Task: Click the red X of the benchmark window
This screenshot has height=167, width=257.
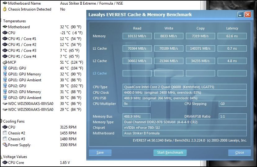Action: click(x=248, y=15)
